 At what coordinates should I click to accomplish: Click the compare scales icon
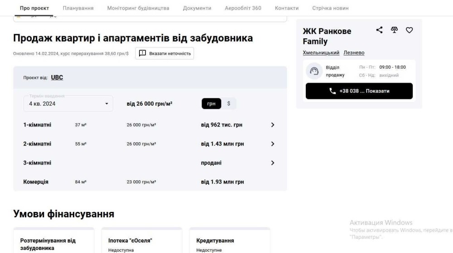394,30
